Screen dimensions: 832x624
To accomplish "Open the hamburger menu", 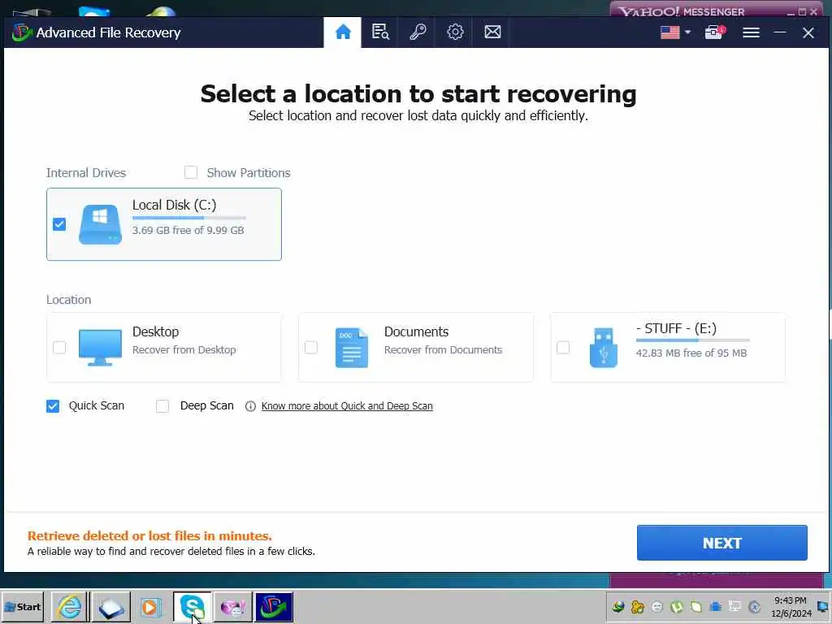I will [x=751, y=32].
